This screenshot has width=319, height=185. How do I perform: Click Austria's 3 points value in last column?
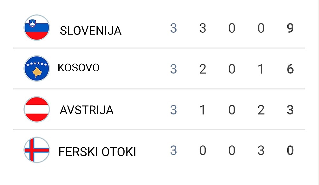[x=290, y=110]
